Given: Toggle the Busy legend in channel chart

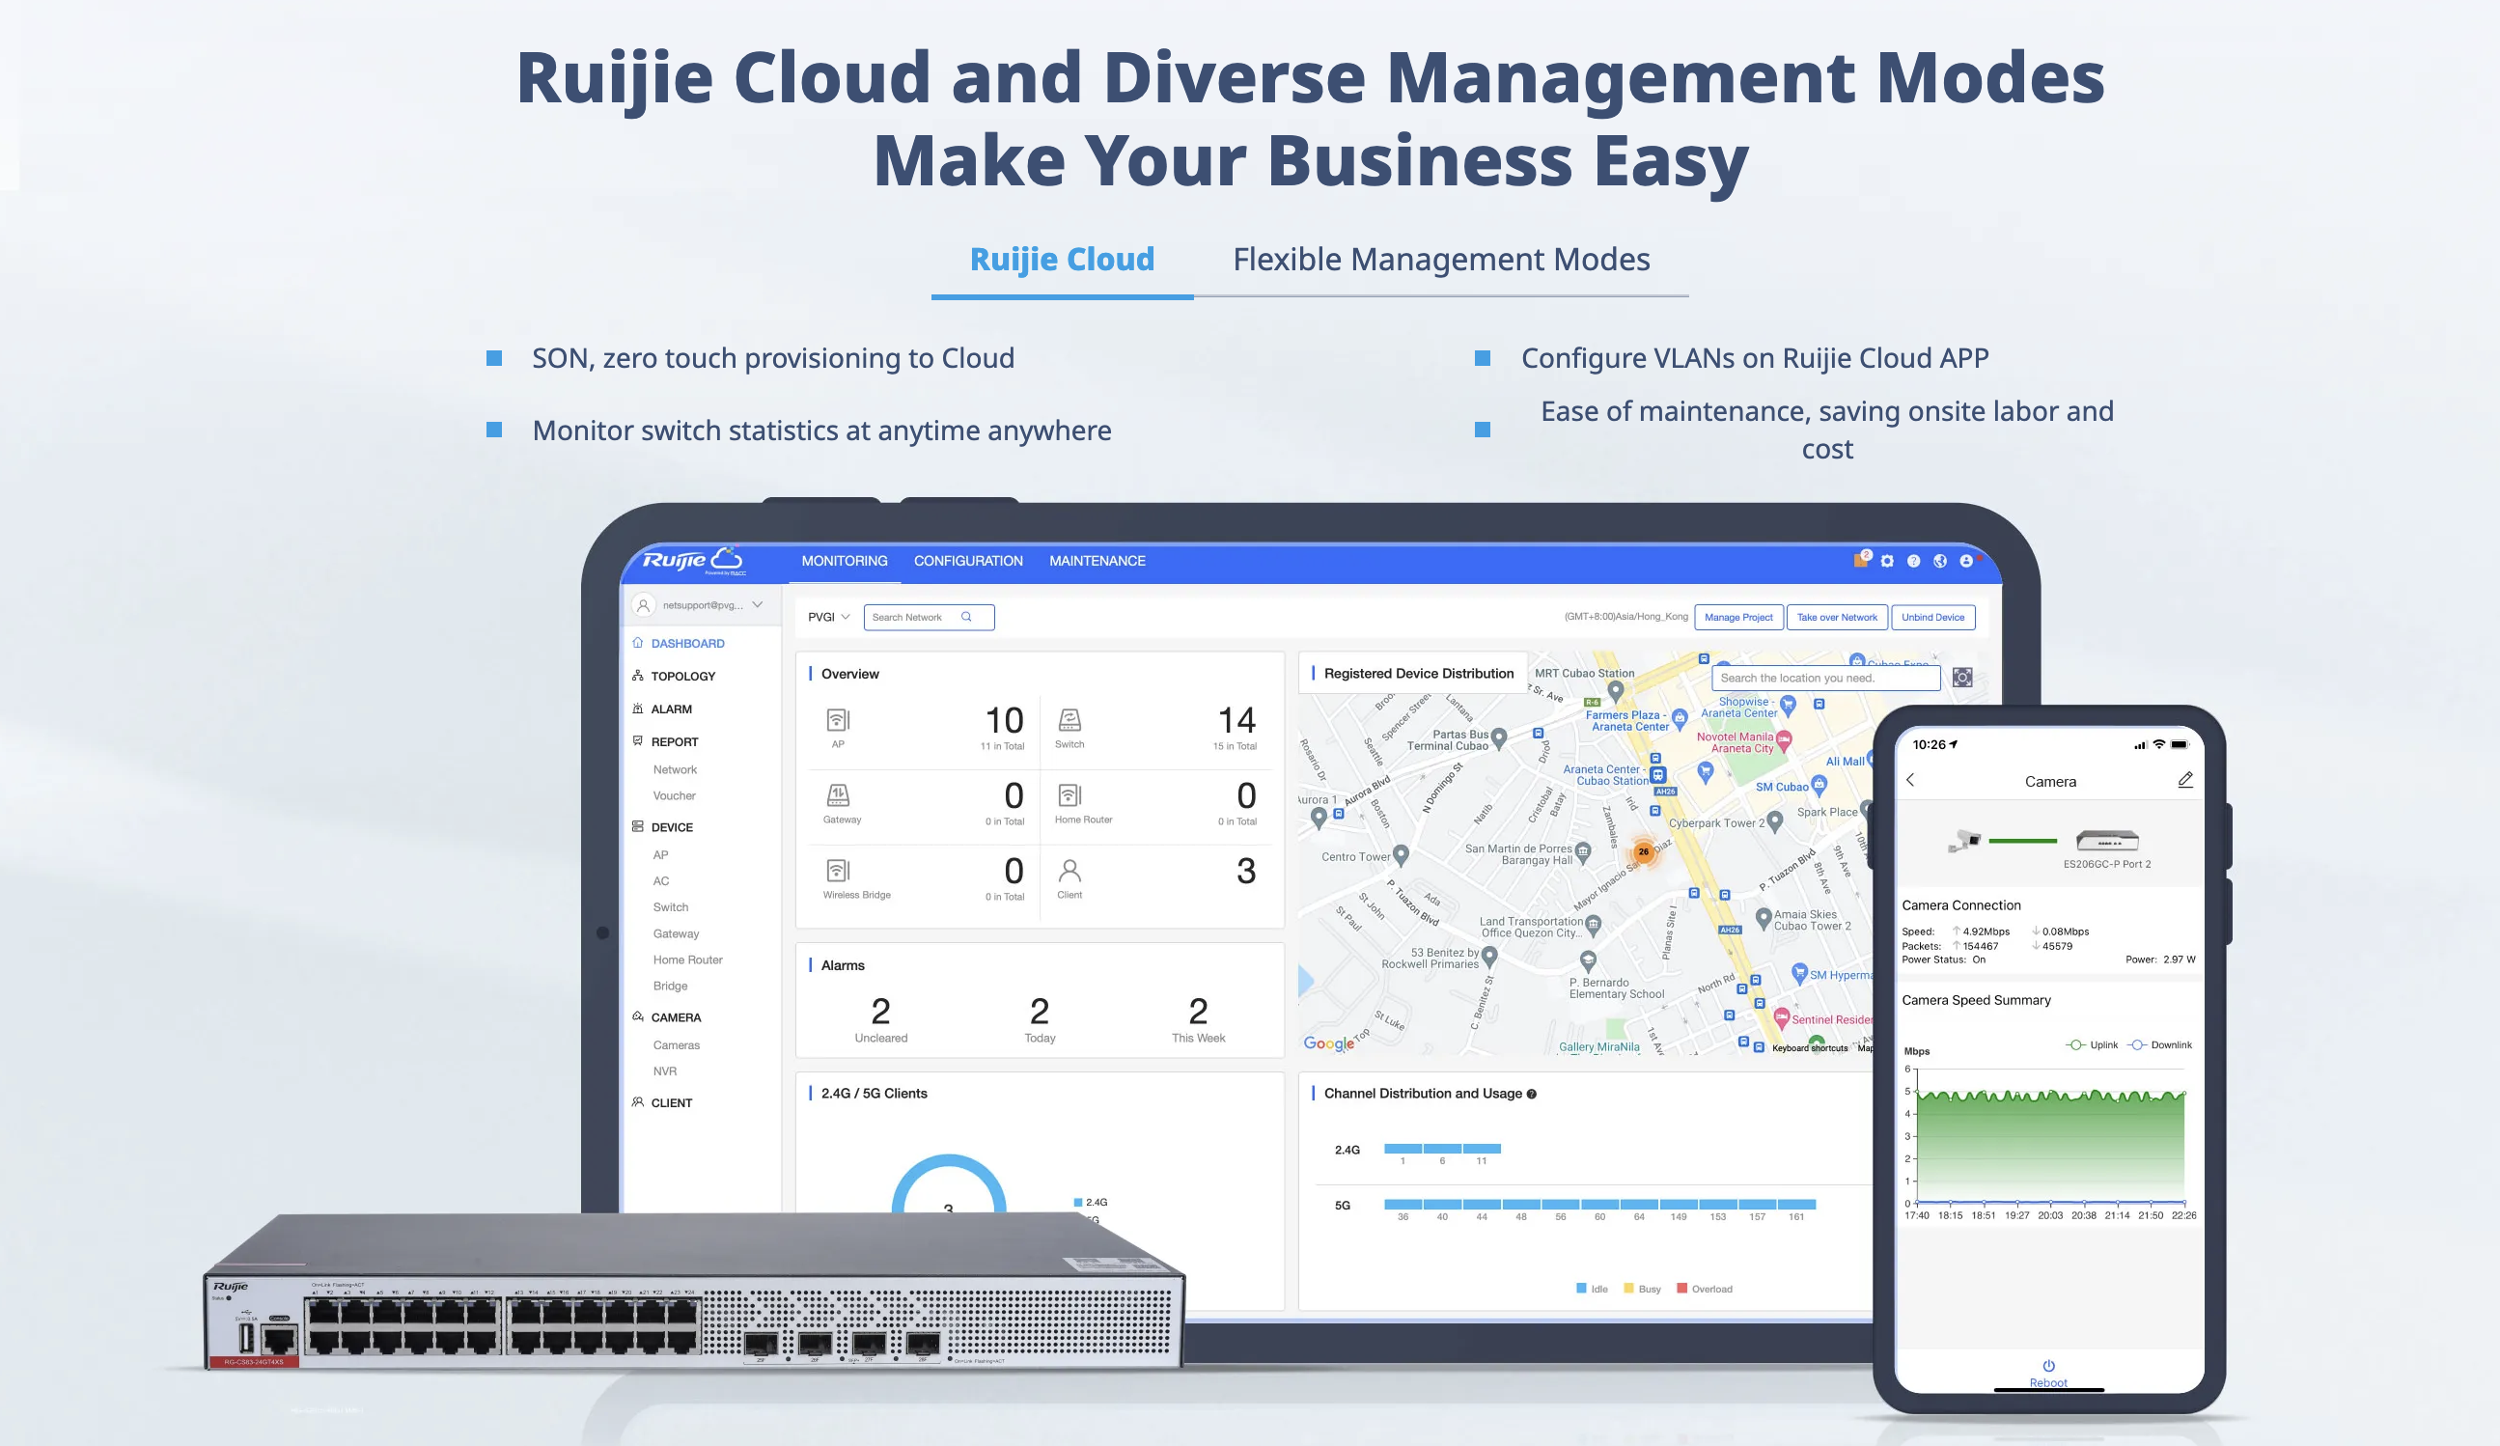Looking at the screenshot, I should tap(1642, 1289).
